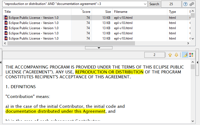Click the results vertical scrollbar thumb
Screen dimensions: 200x125
(193, 15)
